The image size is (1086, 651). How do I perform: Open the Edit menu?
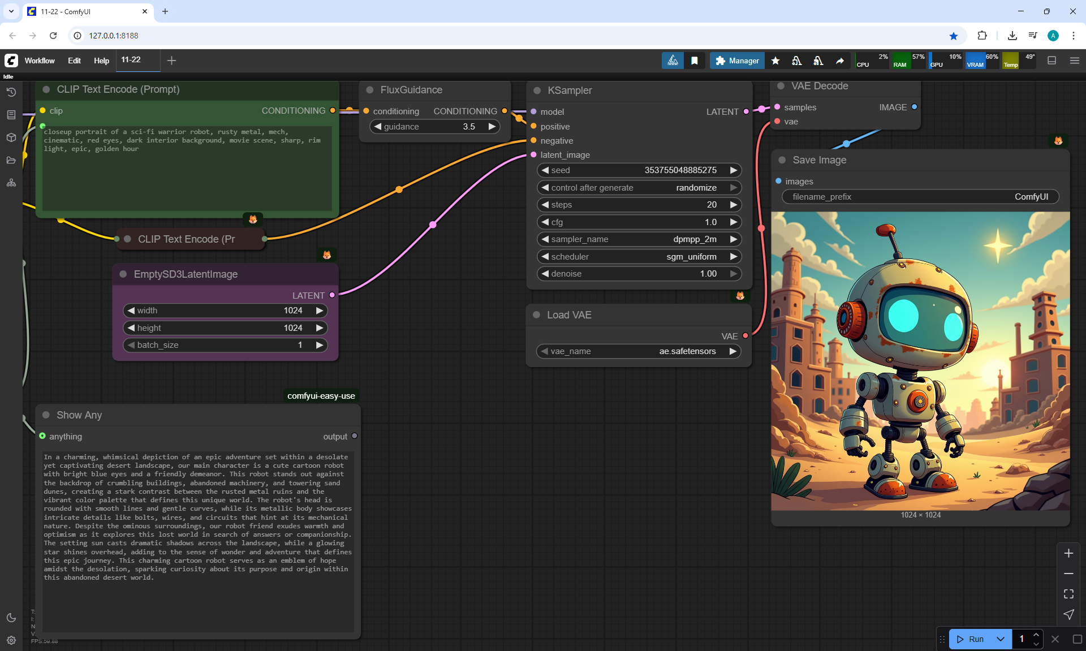click(74, 61)
